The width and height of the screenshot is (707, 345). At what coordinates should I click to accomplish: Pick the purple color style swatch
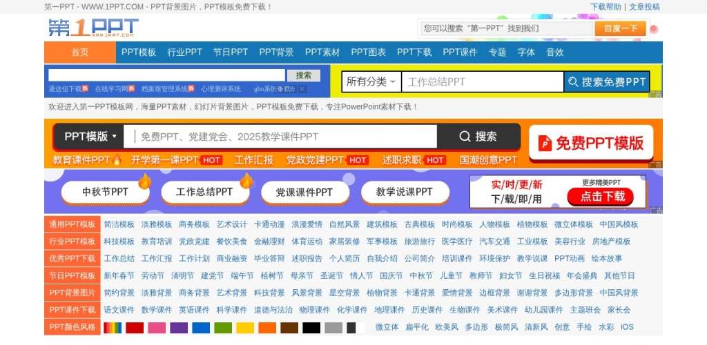179,328
